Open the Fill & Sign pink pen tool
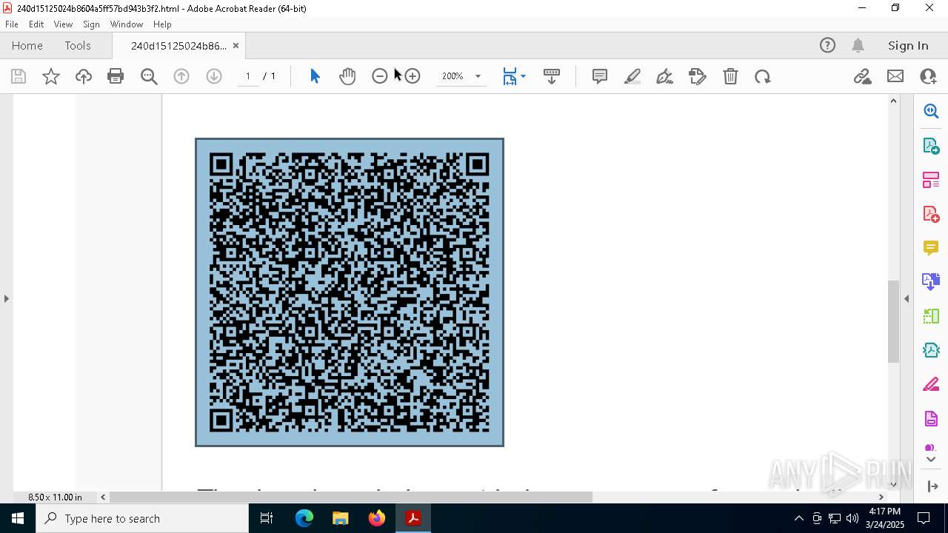Screen dimensions: 948x533 tap(931, 384)
